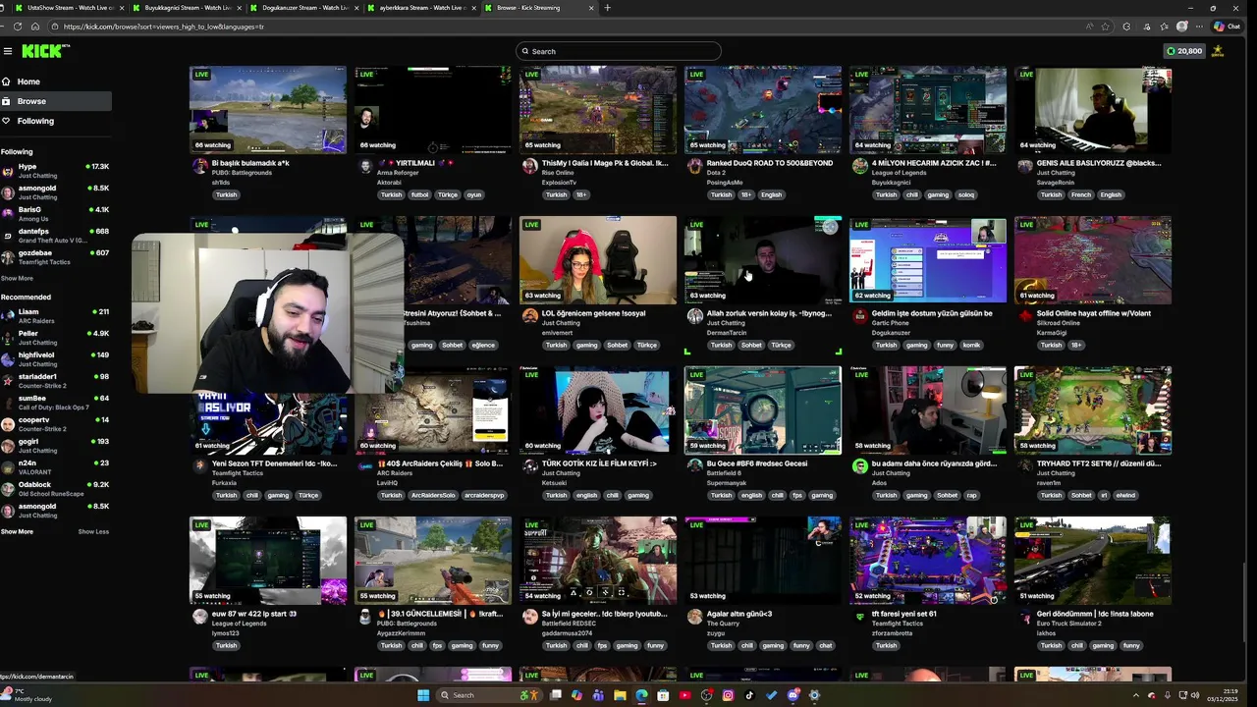The image size is (1257, 707).
Task: Click elwind tag under raver1m stream
Action: pyautogui.click(x=1125, y=495)
